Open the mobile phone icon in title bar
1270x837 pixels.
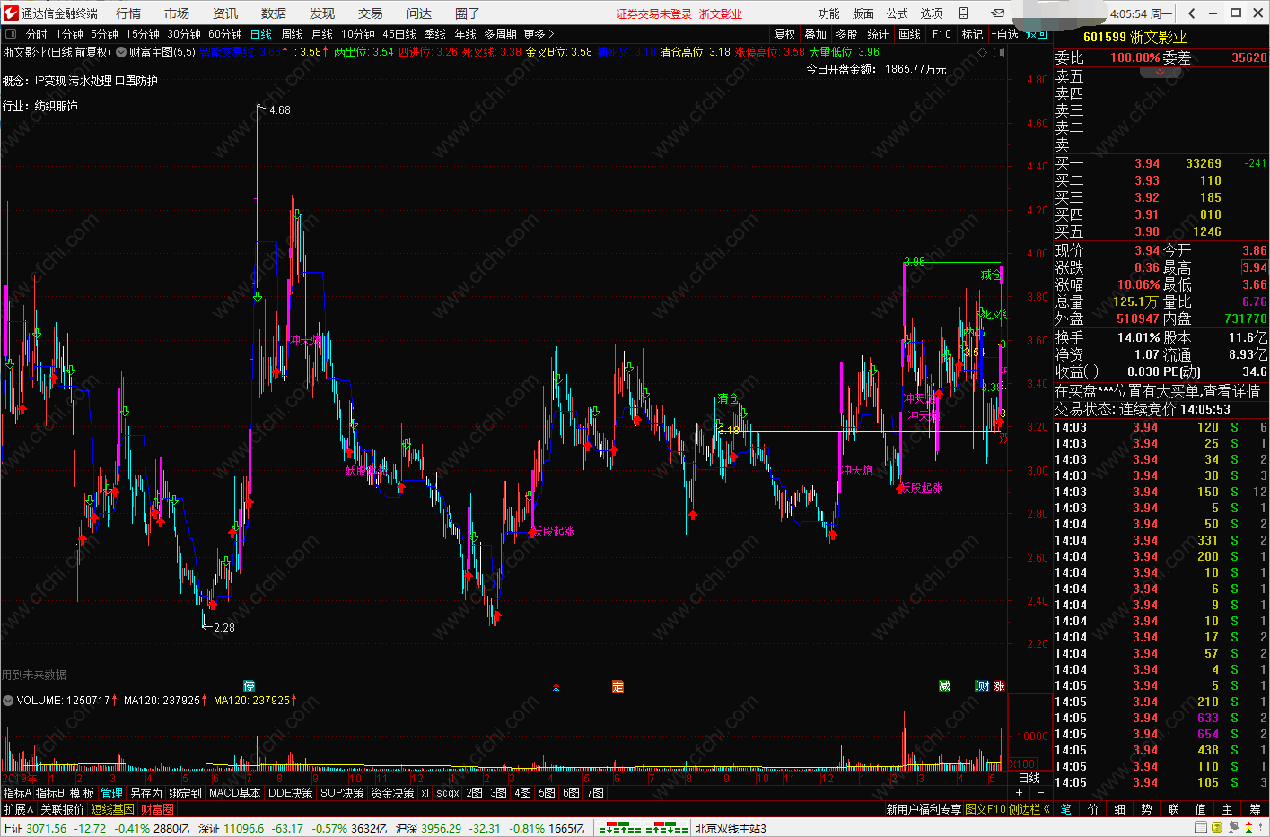(x=963, y=13)
